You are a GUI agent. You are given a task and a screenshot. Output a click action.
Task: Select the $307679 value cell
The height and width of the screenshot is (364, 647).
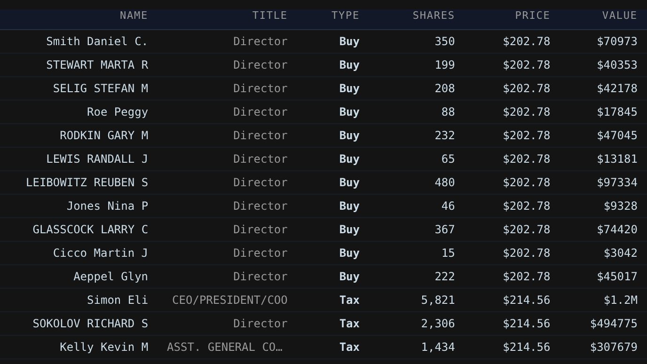[x=614, y=347]
